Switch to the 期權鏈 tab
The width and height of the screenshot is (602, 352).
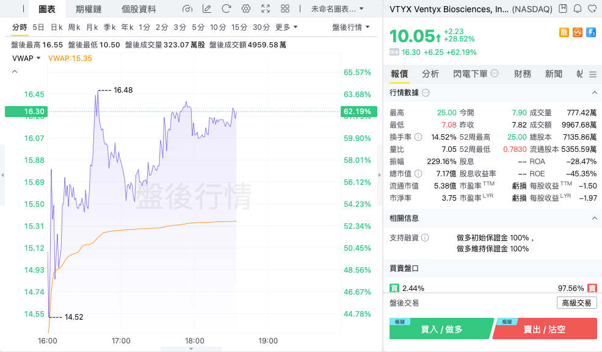pos(89,9)
